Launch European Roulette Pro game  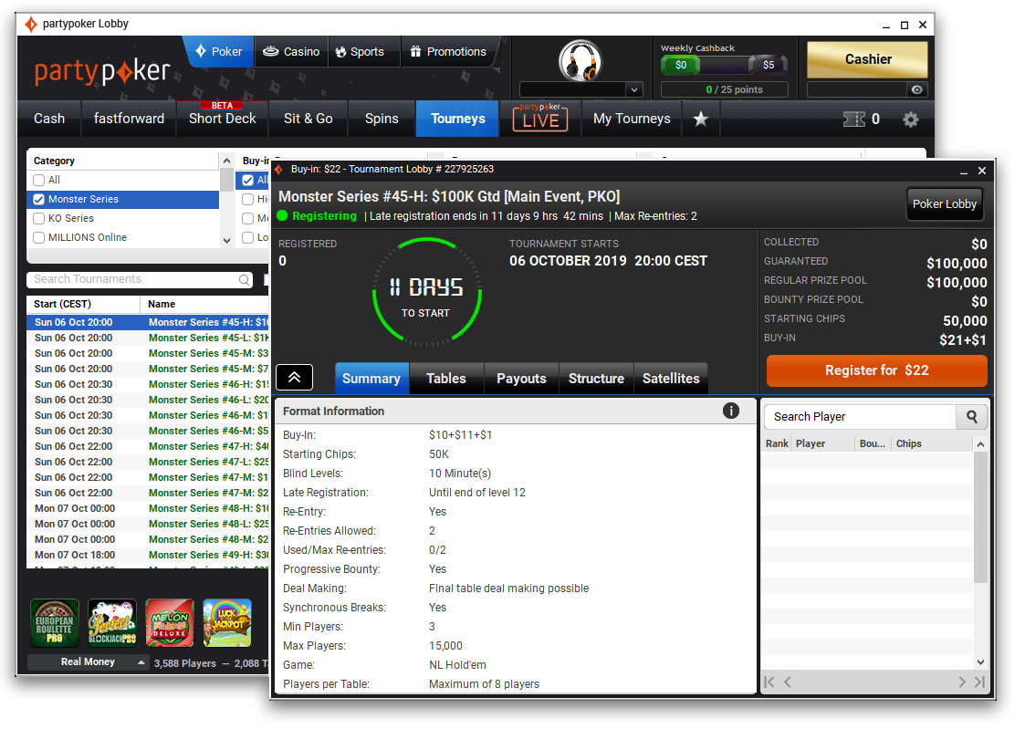(54, 623)
